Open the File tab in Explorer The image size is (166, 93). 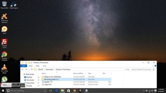(x=24, y=66)
